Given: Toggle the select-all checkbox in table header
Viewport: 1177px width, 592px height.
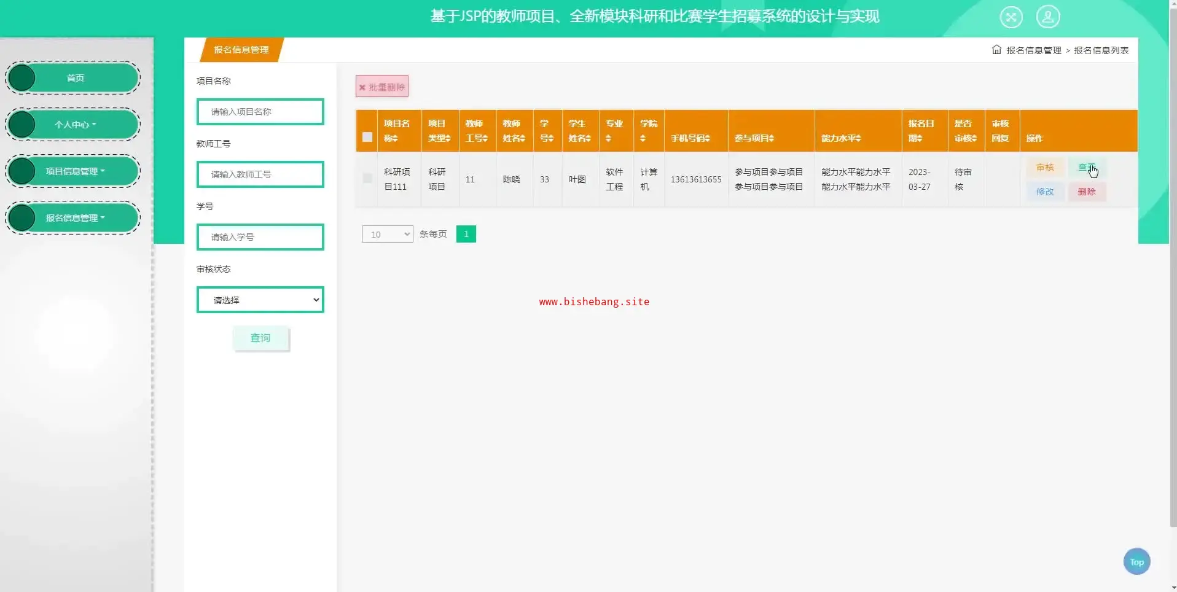Looking at the screenshot, I should coord(367,137).
